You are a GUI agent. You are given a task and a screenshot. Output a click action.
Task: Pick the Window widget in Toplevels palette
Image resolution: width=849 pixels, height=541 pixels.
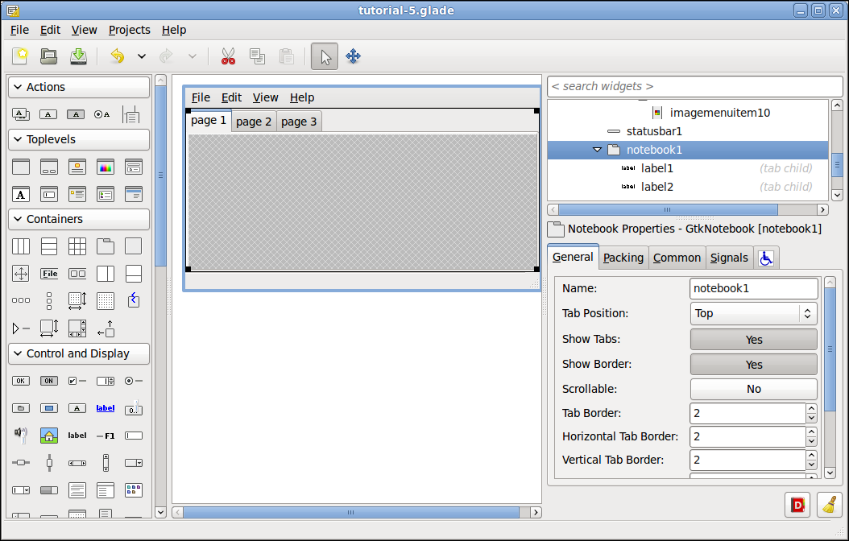point(21,167)
